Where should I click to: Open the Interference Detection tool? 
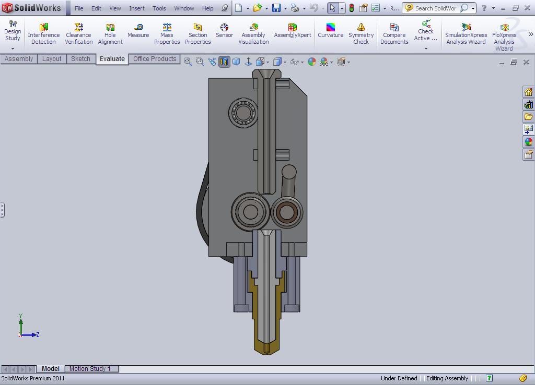[44, 31]
